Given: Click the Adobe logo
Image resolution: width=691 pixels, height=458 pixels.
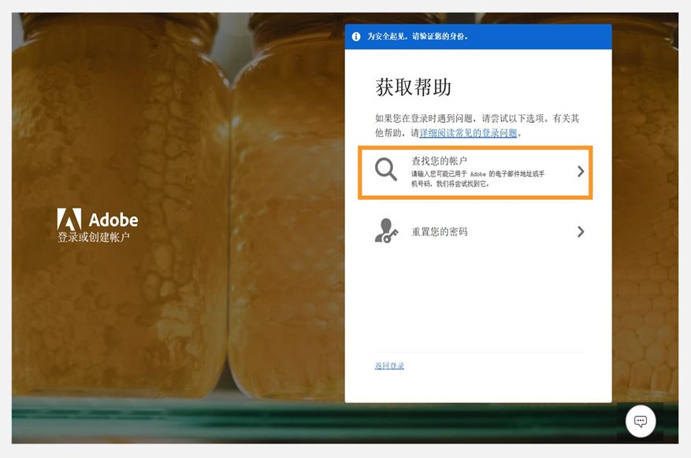Looking at the screenshot, I should [95, 220].
